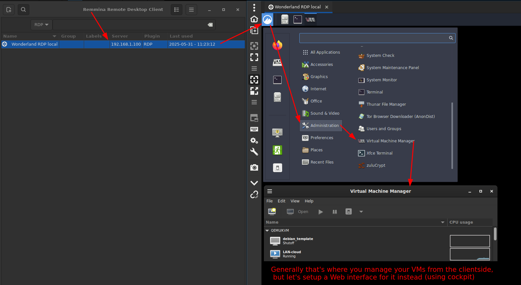Launch System Monitor from menu

pos(378,80)
